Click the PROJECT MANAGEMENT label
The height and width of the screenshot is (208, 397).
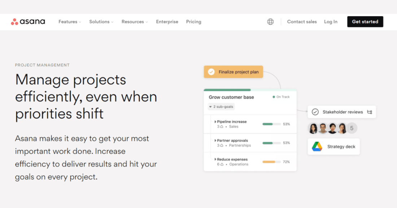click(42, 65)
